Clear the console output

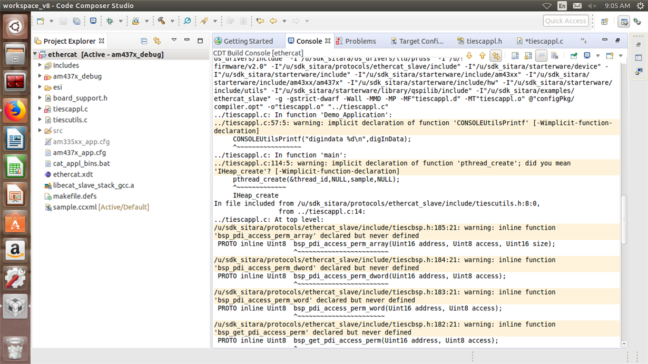tap(555, 55)
